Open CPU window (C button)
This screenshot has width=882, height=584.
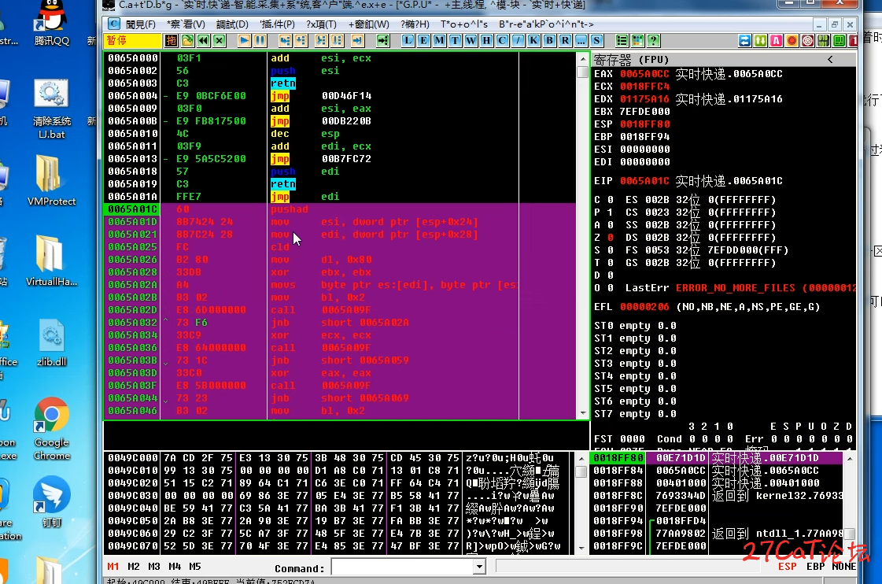click(502, 40)
